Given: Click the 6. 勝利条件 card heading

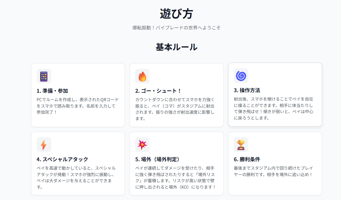Looking at the screenshot, I should click(247, 159).
